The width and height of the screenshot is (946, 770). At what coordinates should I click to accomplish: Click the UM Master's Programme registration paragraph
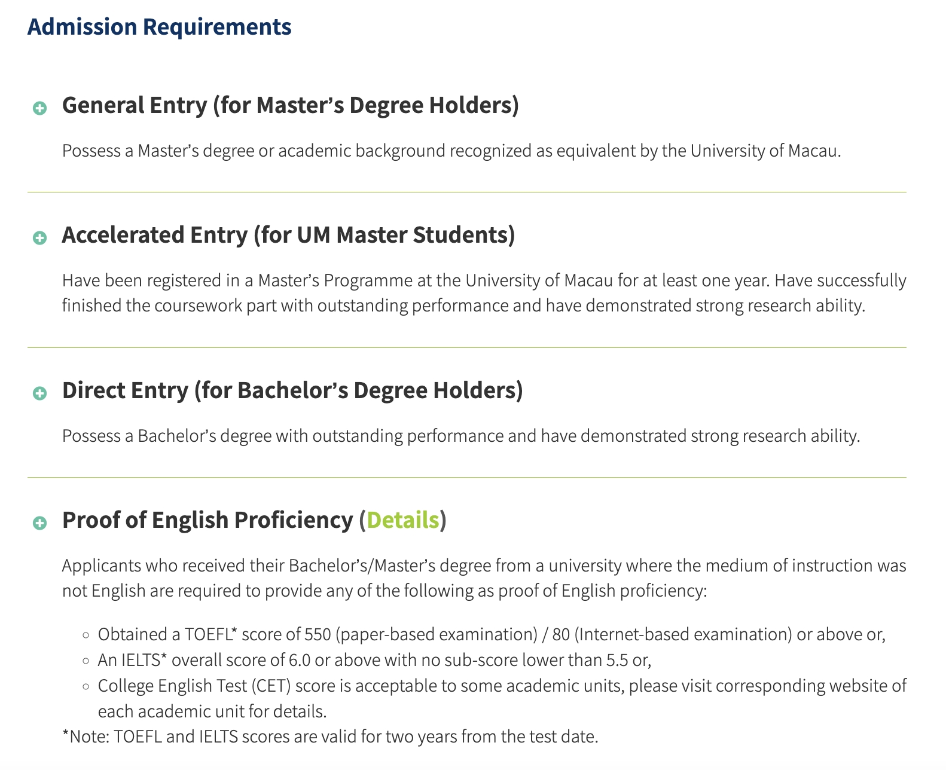[484, 293]
